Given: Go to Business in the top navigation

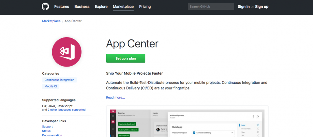Looking at the screenshot, I should coord(82,7).
